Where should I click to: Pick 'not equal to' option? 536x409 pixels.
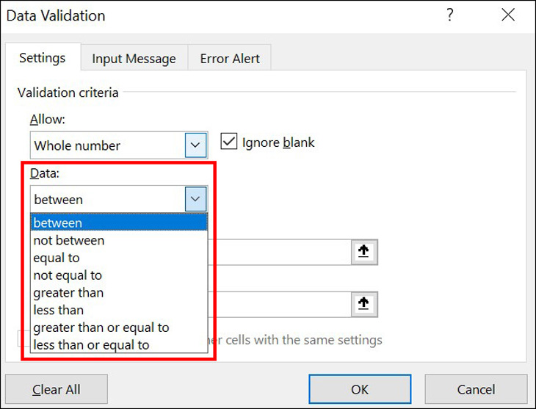click(x=119, y=275)
